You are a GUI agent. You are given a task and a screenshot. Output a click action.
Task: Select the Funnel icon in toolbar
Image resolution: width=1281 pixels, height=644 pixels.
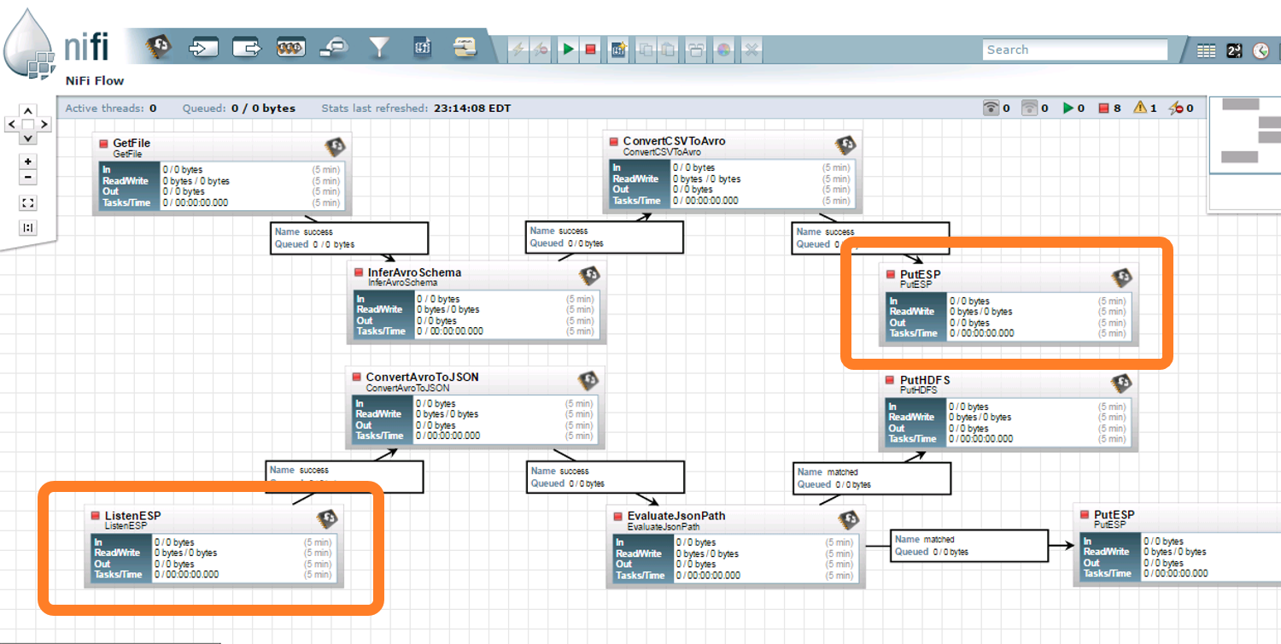click(378, 48)
